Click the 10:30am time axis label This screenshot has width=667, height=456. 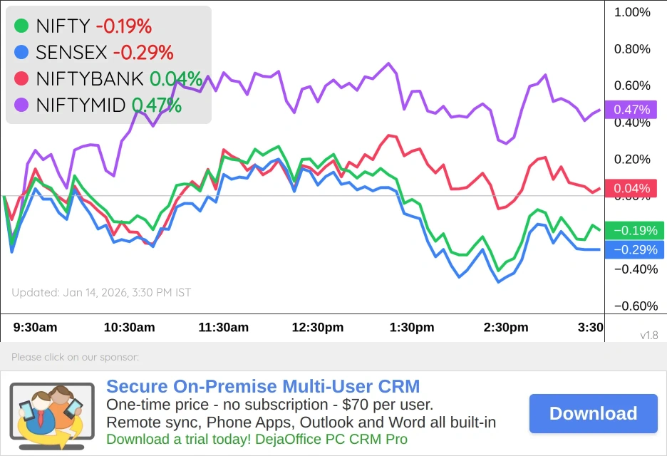[x=129, y=328]
